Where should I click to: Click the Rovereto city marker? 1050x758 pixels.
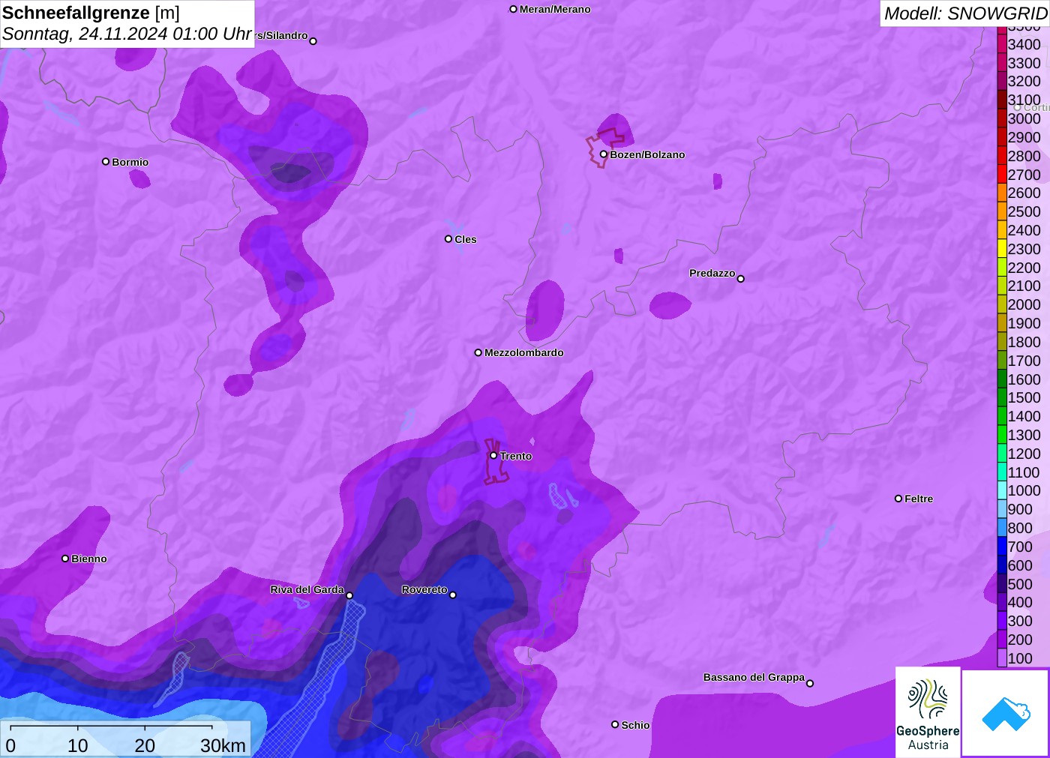coord(453,595)
